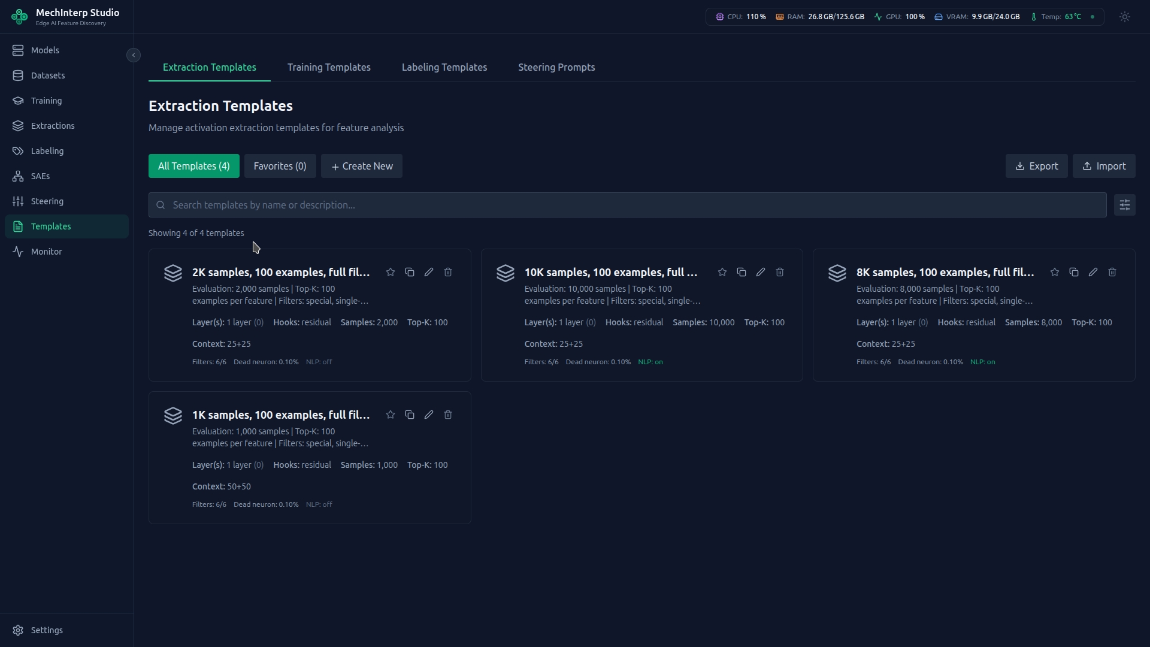Screen dimensions: 1150x647
Task: Click the RAM usage readout
Action: 820,17
